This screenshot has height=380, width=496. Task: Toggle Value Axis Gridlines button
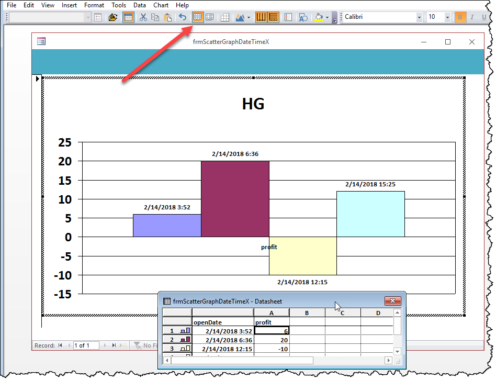click(x=273, y=17)
